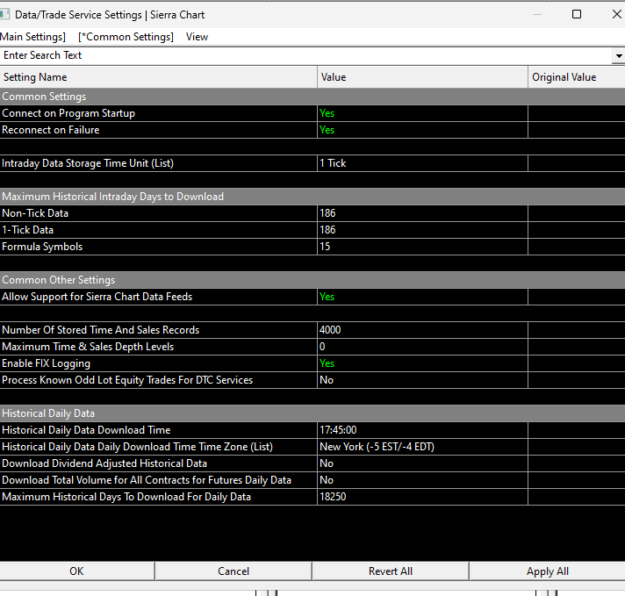Toggle Reconnect on Failure Yes value
This screenshot has width=625, height=596.
click(422, 130)
